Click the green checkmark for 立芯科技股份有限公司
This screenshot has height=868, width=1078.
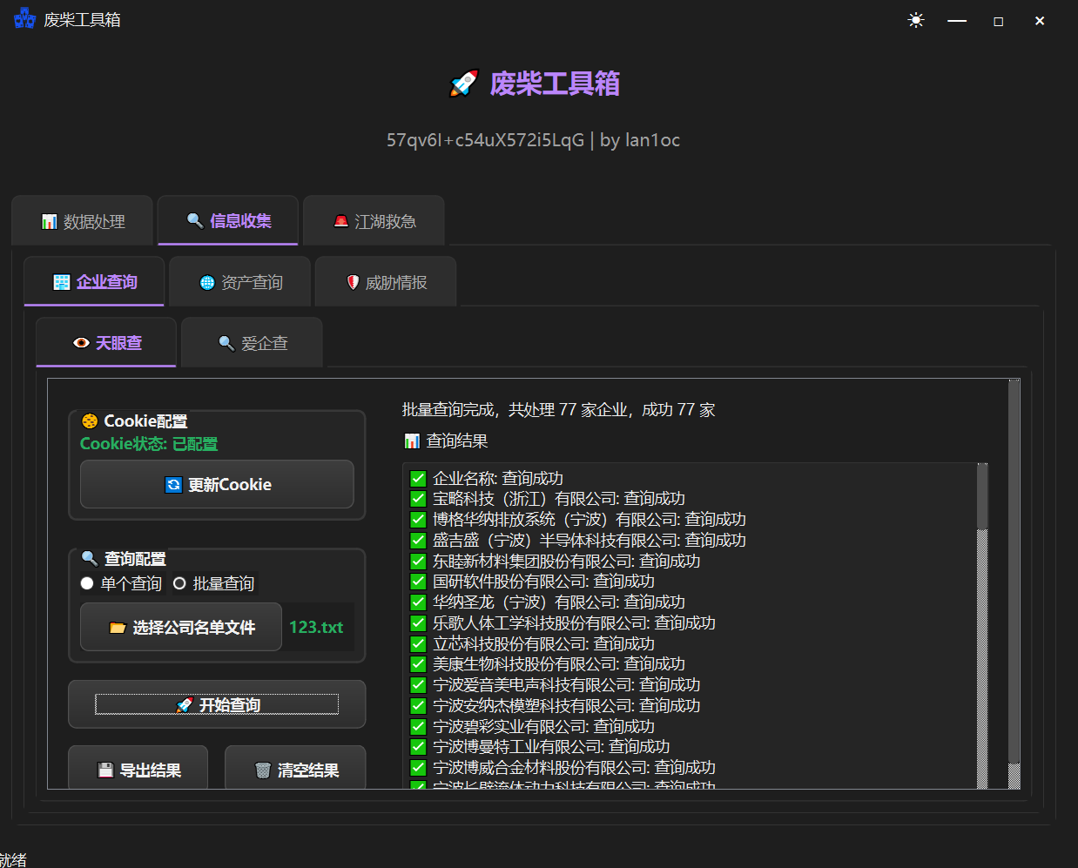pos(418,644)
